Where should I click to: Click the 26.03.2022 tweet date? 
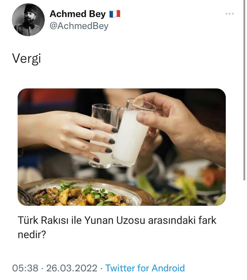tap(72, 268)
